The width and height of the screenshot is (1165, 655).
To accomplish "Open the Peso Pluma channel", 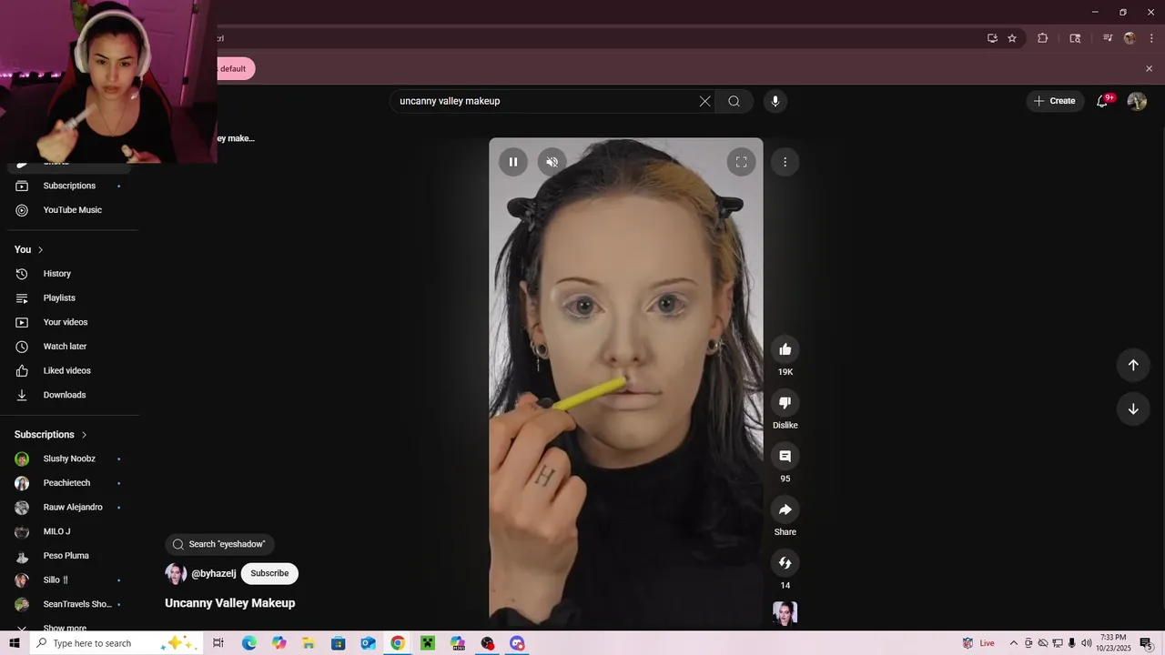I will coord(69,556).
